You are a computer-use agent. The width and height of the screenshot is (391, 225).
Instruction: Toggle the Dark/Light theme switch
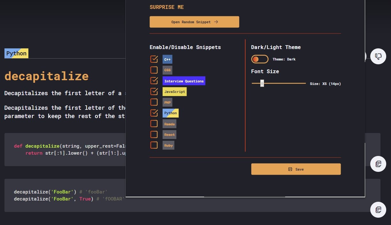point(260,59)
